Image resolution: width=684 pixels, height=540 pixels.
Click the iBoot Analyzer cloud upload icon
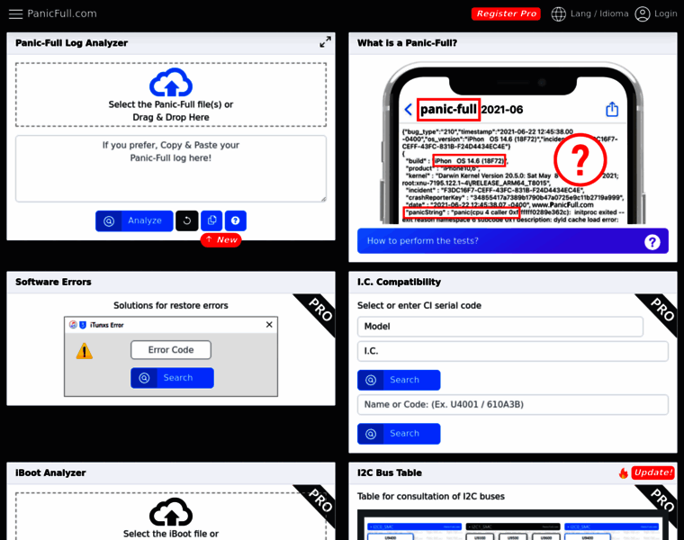click(x=171, y=513)
